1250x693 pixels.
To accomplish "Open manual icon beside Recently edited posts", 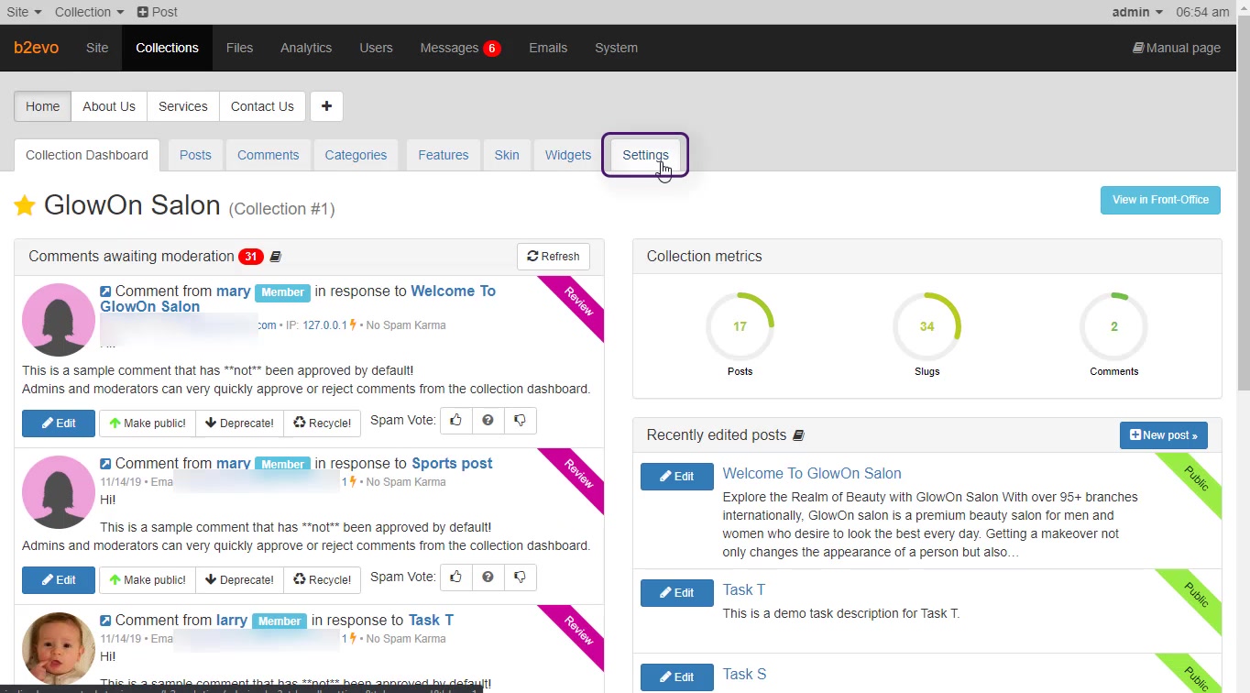I will click(x=798, y=435).
